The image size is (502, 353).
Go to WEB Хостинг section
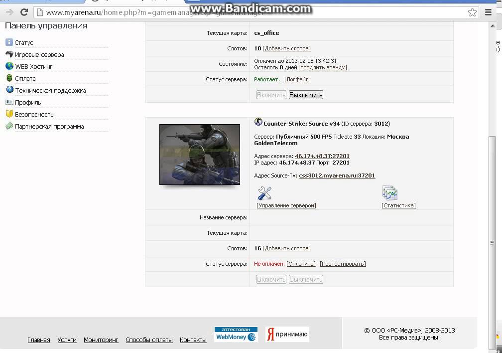pos(34,67)
